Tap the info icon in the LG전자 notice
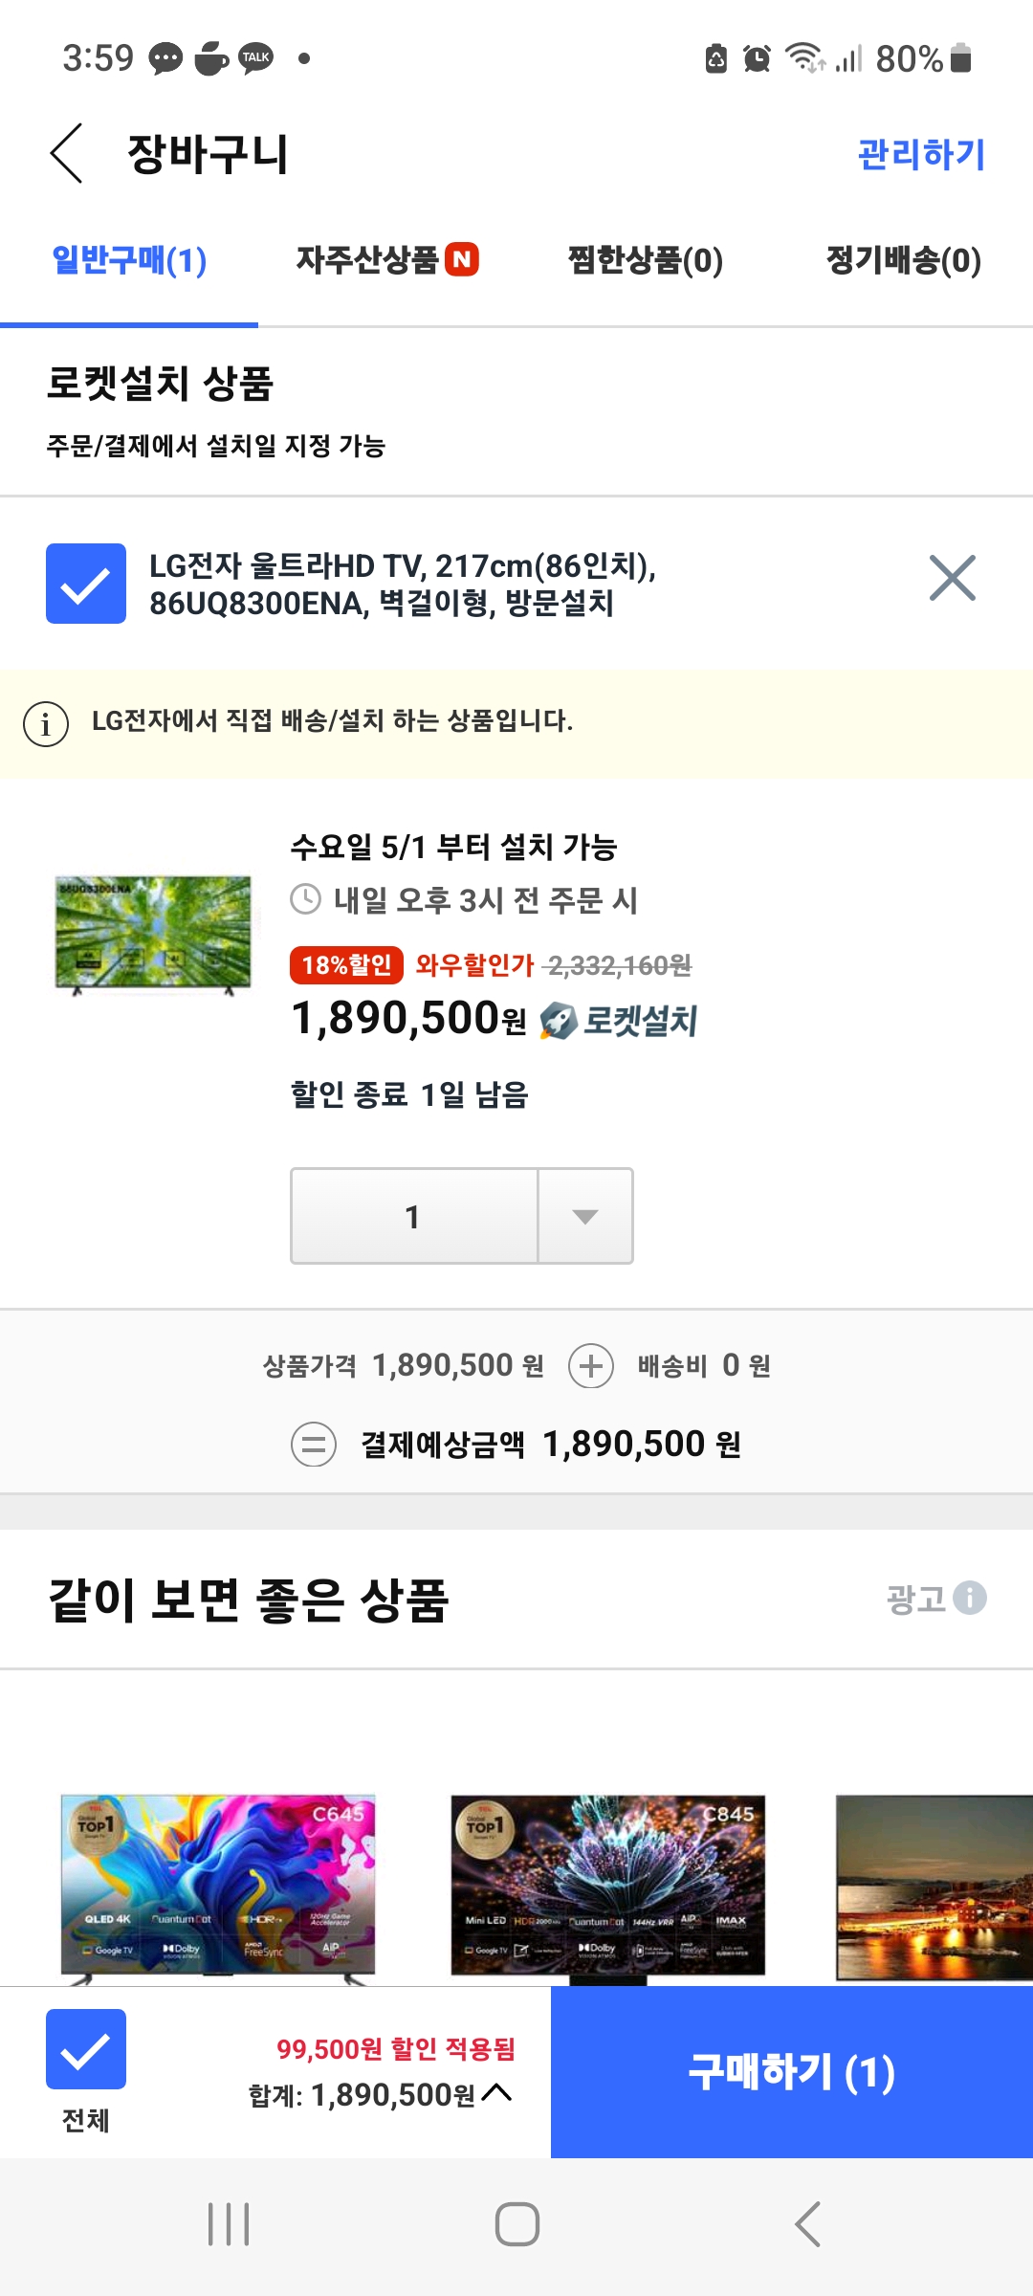1033x2296 pixels. pyautogui.click(x=46, y=723)
